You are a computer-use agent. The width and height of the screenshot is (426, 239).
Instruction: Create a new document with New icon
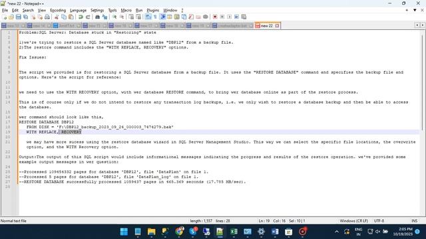[x=4, y=17]
